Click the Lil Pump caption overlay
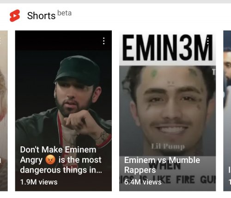231x198 pixels. (168, 146)
